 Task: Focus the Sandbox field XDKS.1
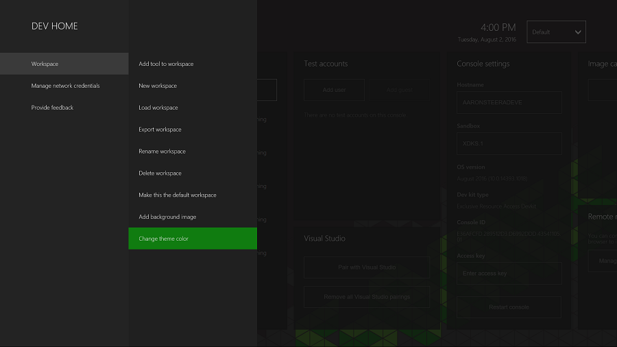509,143
